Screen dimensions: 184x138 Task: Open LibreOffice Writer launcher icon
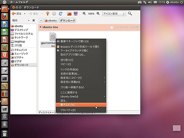[4, 24]
